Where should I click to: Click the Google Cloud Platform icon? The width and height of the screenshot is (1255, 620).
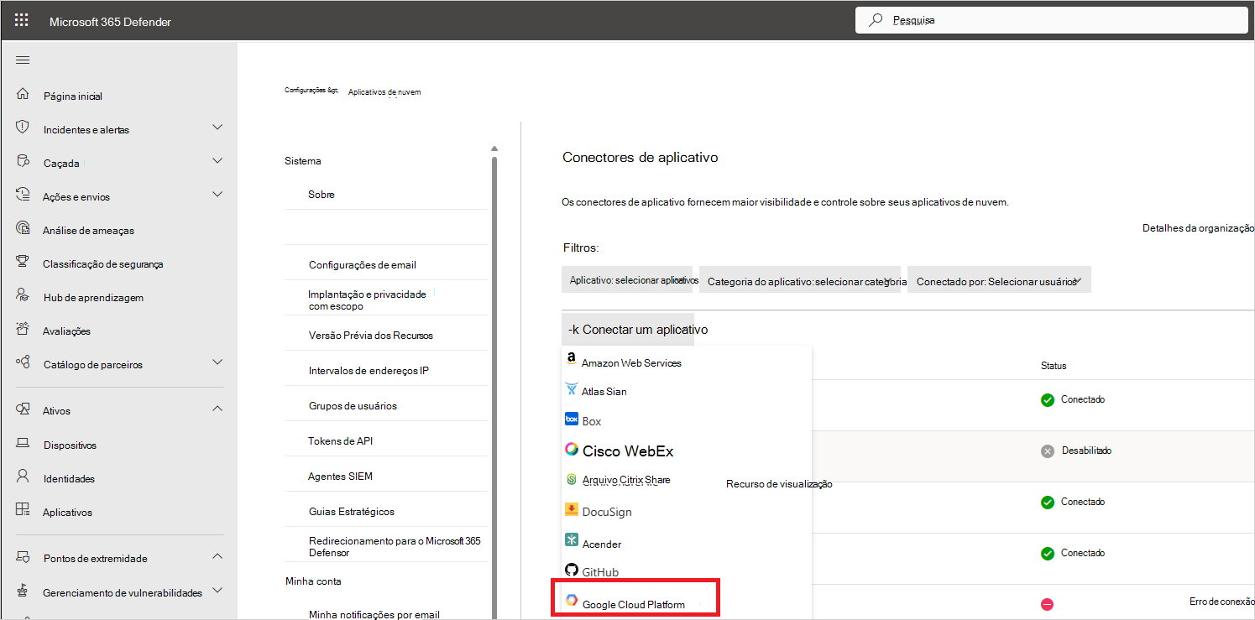click(572, 601)
